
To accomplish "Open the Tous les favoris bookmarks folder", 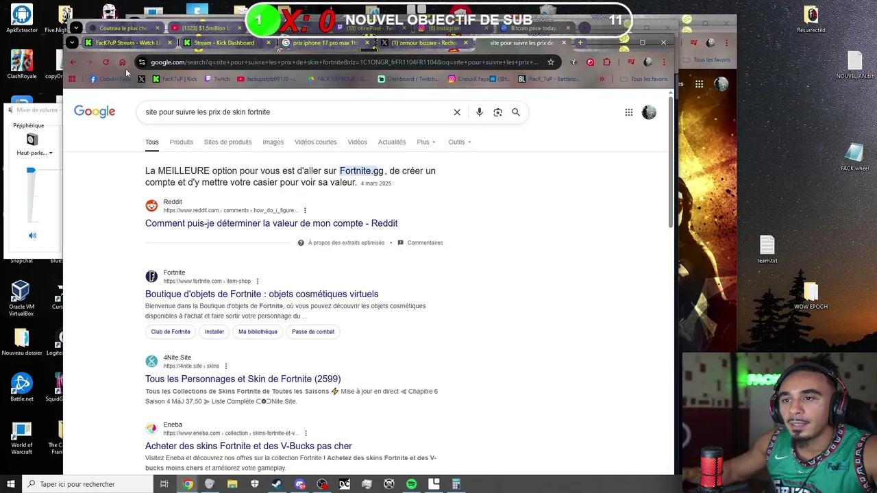I will (644, 79).
